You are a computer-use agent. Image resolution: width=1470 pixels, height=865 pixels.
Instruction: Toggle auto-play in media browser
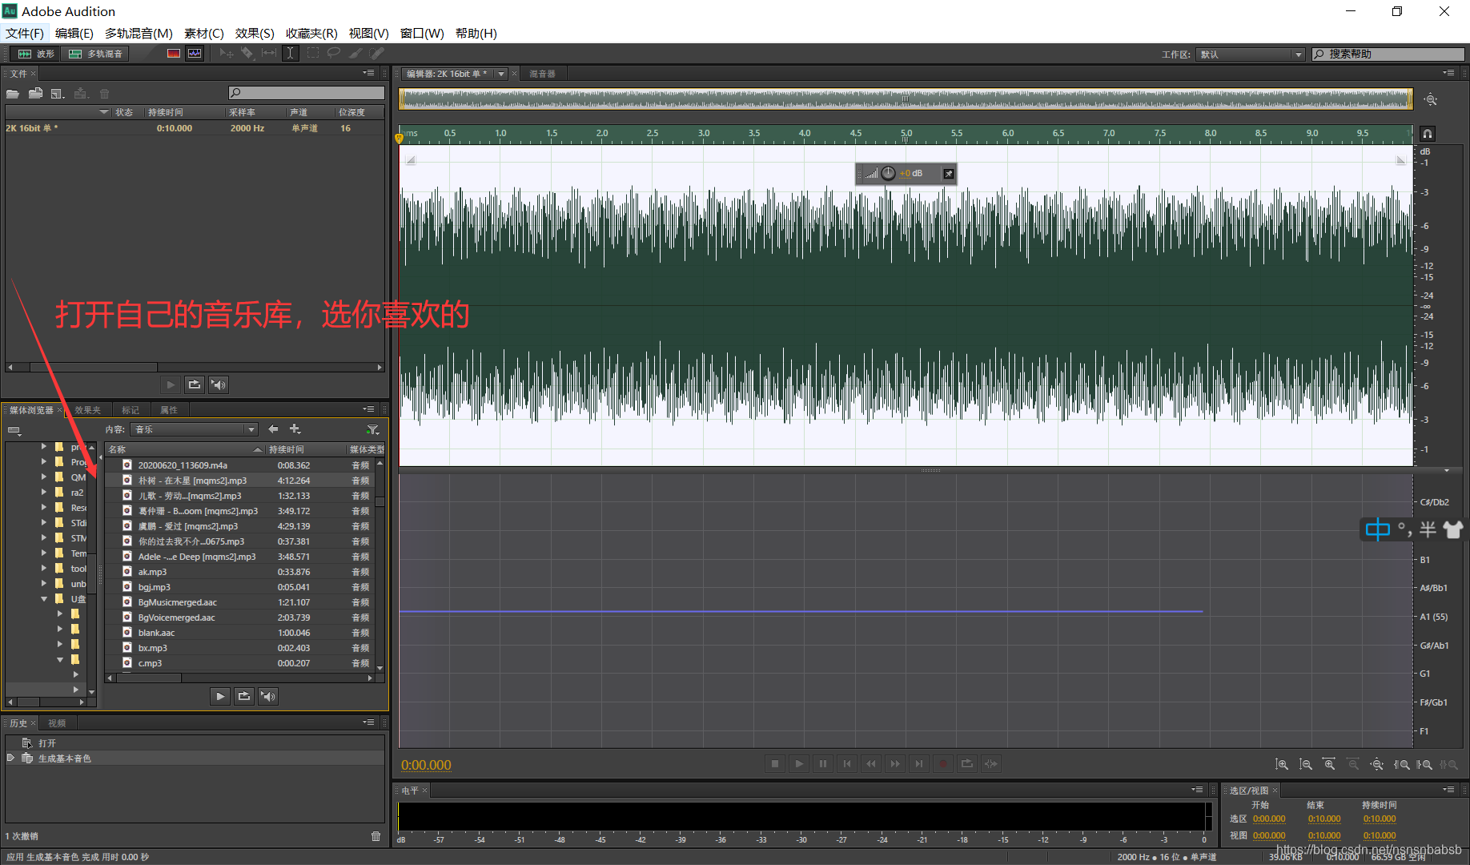[x=268, y=696]
